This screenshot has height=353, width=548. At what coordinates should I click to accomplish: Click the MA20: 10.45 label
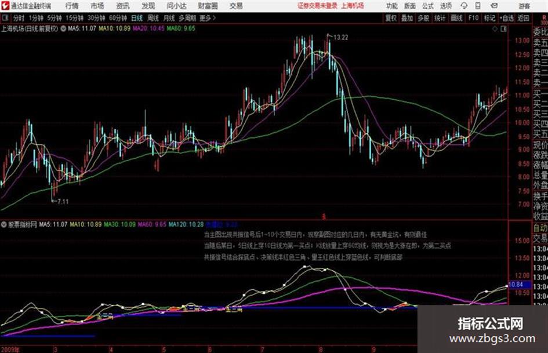click(x=148, y=28)
